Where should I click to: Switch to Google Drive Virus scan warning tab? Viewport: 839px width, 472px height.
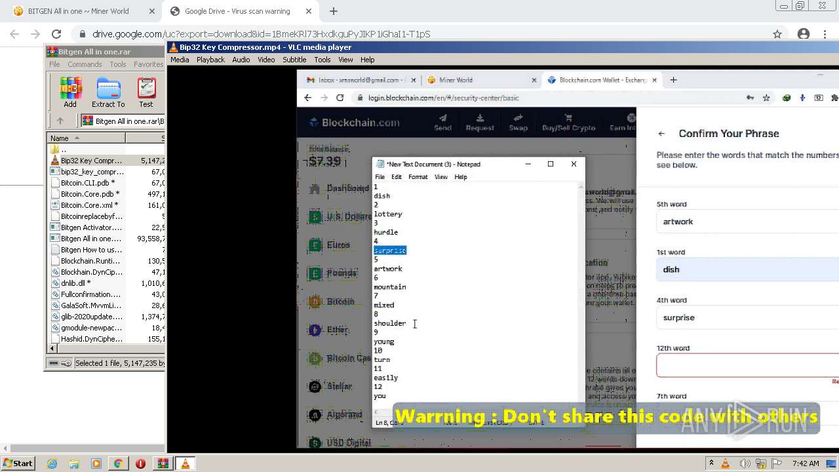point(239,11)
